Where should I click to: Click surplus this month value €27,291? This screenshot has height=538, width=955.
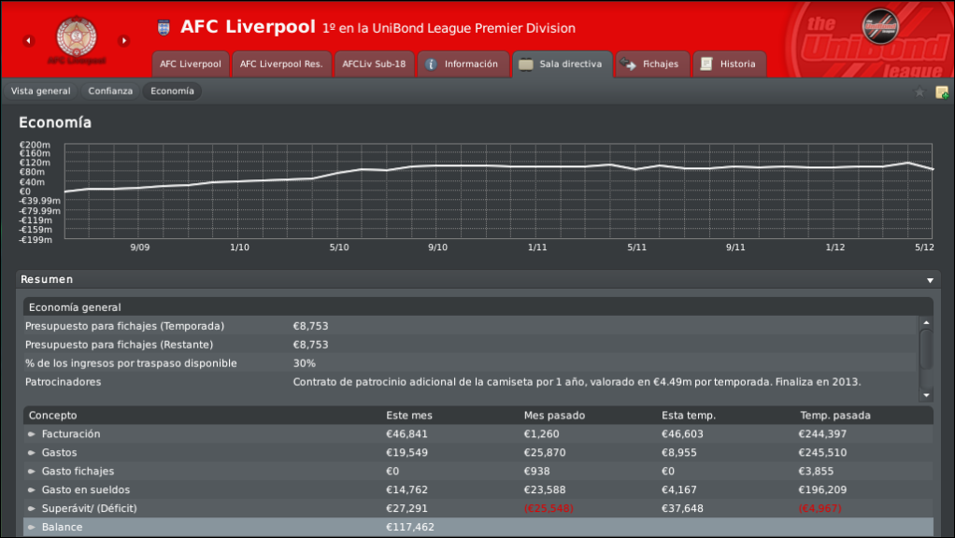[x=406, y=509]
